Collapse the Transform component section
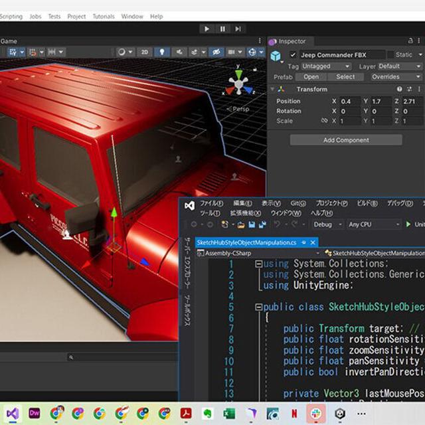Image resolution: width=425 pixels, height=425 pixels. coord(272,89)
